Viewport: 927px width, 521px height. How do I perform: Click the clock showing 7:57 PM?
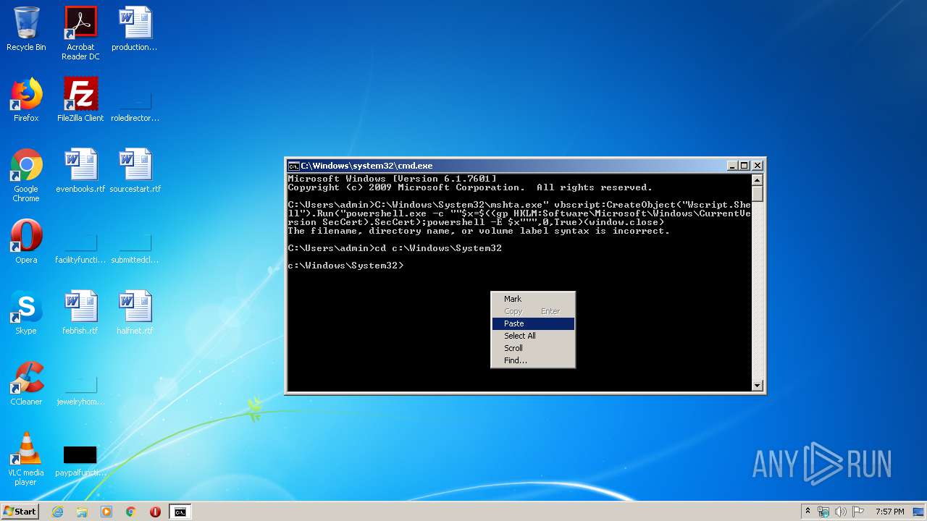[889, 512]
